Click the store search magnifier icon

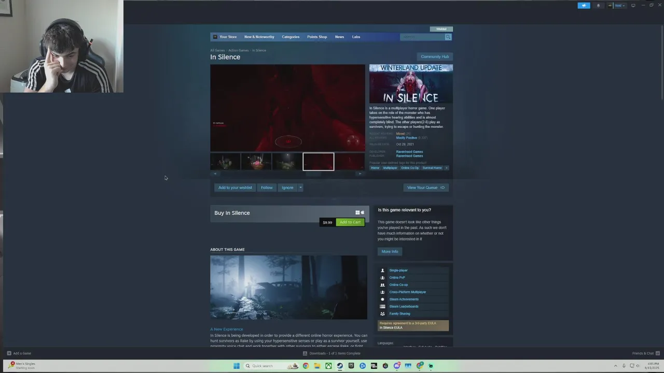448,37
